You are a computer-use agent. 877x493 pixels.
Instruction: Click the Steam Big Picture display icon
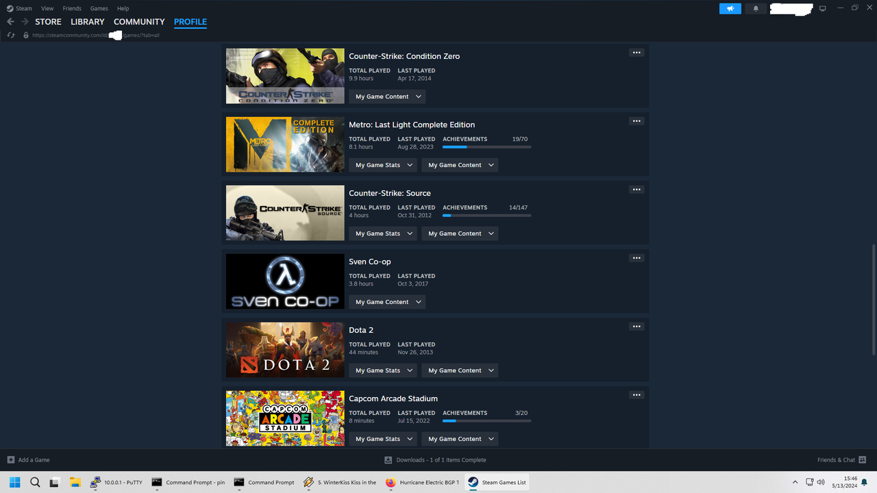(823, 8)
